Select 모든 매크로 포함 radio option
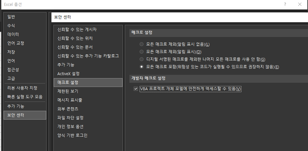The image size is (308, 151). [x=142, y=67]
